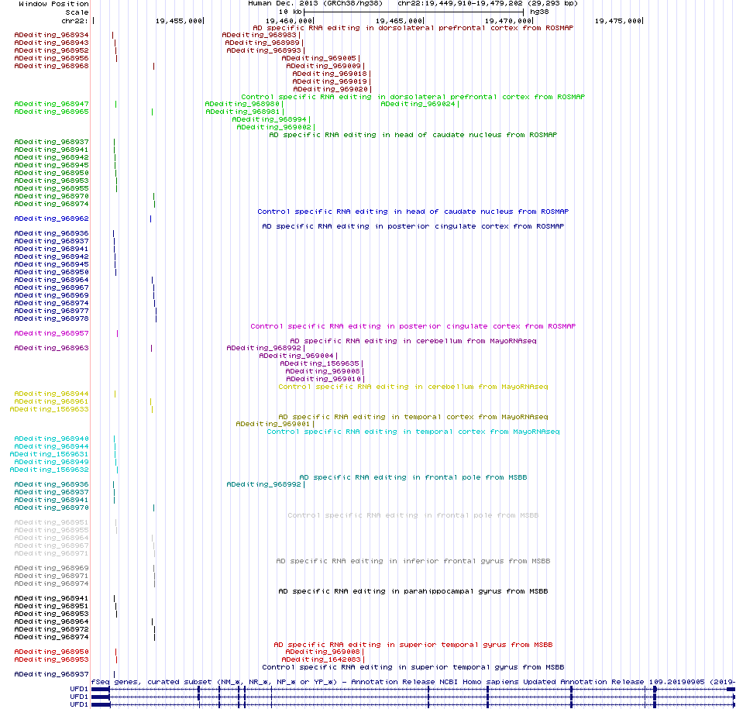This screenshot has width=736, height=709.
Task: Open 'AD specific RNA editing in dorsolateral prefrontal cortex' track title
Action: 413,28
